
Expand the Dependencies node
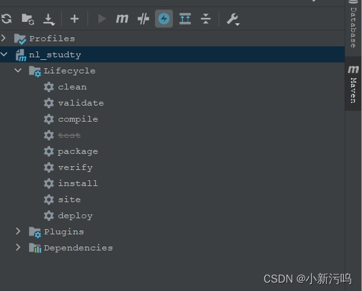coord(18,247)
